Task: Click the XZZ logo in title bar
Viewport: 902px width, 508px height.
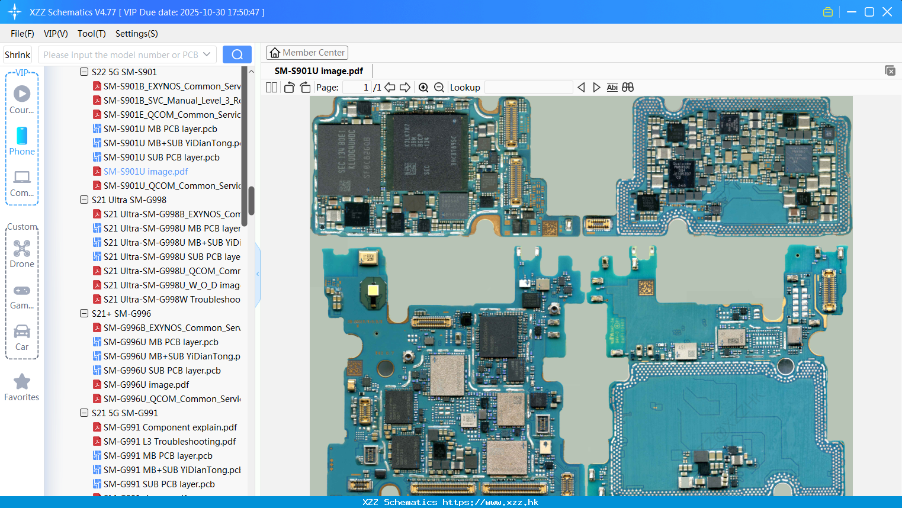Action: (x=15, y=12)
